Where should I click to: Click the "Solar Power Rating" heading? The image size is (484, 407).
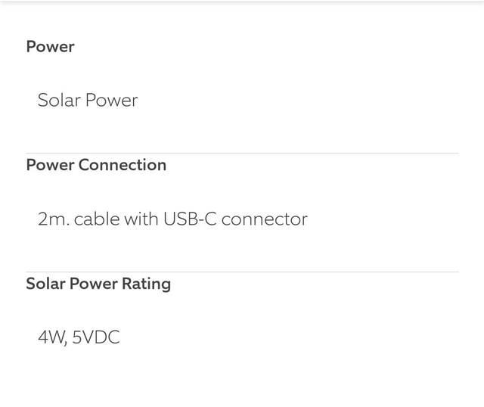(98, 284)
